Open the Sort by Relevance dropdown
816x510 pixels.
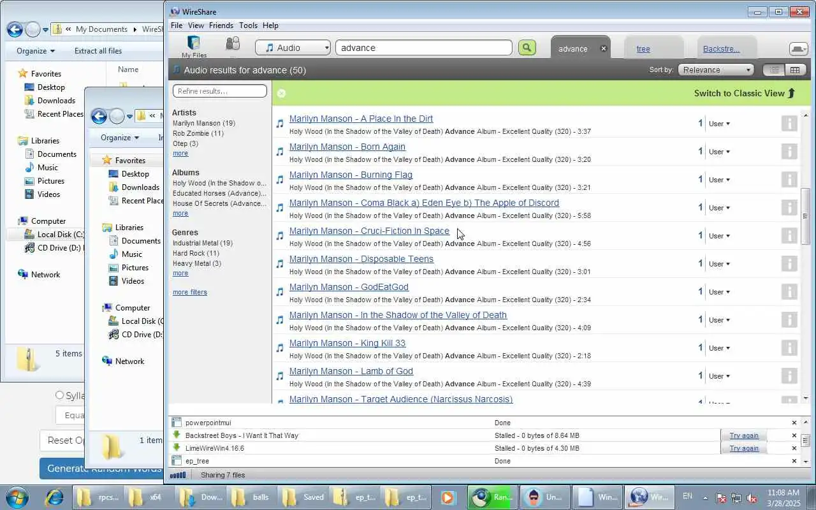pyautogui.click(x=716, y=70)
